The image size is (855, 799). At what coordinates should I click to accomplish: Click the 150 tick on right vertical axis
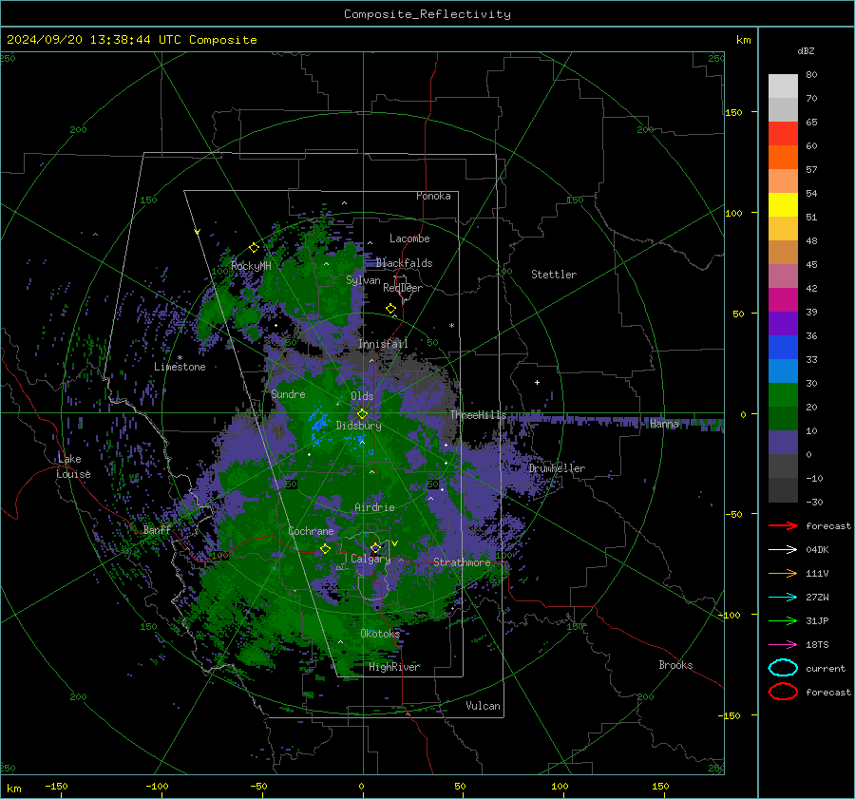pyautogui.click(x=733, y=112)
